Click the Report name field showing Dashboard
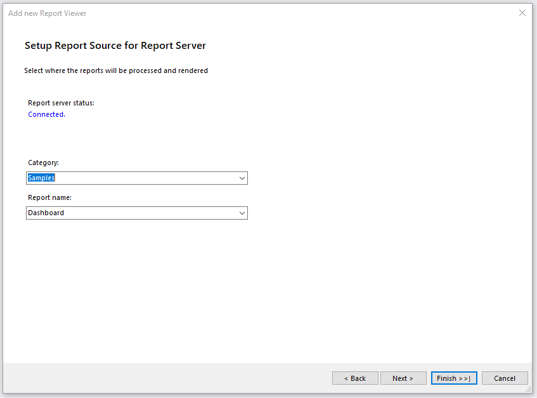Screen dimensions: 537x398 [x=127, y=213]
